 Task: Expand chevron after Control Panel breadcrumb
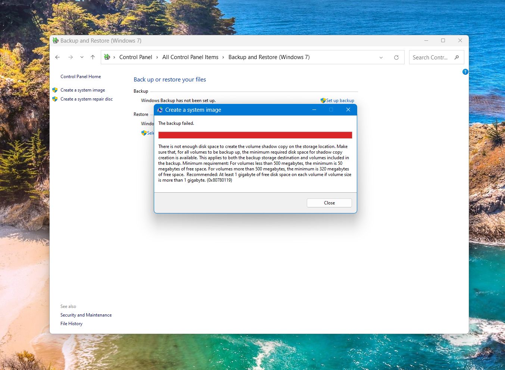click(x=157, y=57)
